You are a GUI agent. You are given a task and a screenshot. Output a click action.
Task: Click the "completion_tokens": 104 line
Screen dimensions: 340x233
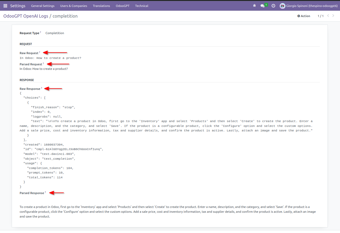point(50,168)
